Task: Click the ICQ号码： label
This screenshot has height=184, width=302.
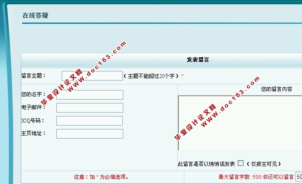Action: (33, 120)
